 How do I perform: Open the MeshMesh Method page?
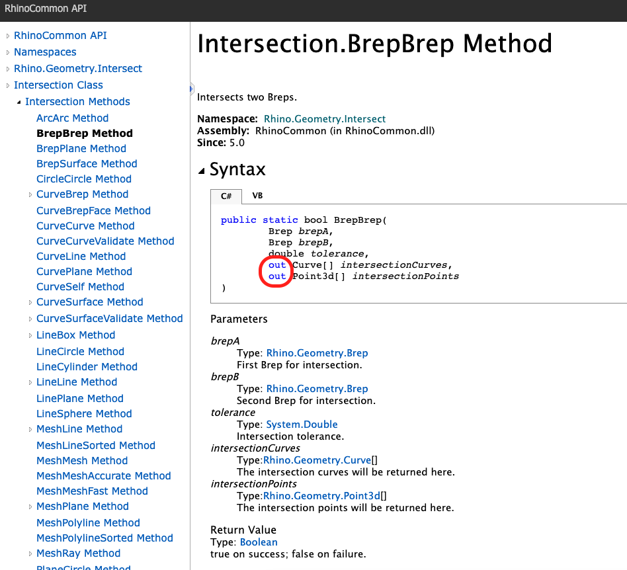(x=82, y=460)
